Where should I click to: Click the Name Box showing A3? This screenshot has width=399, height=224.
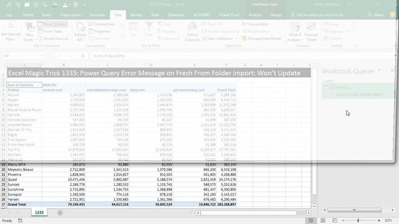click(x=23, y=56)
